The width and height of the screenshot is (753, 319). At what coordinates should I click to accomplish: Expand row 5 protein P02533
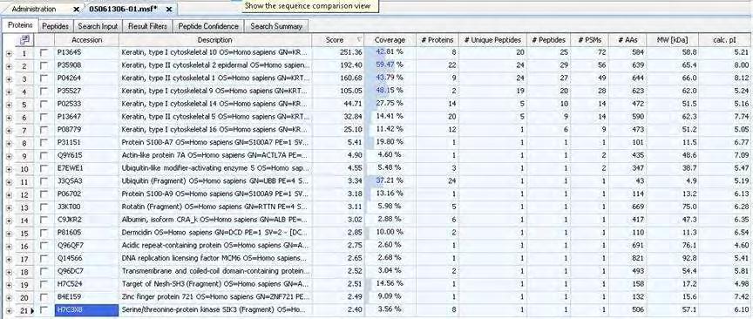click(9, 105)
